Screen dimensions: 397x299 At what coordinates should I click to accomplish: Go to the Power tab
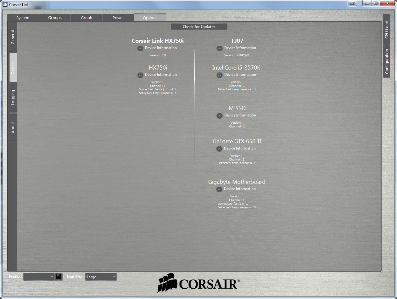coord(118,18)
